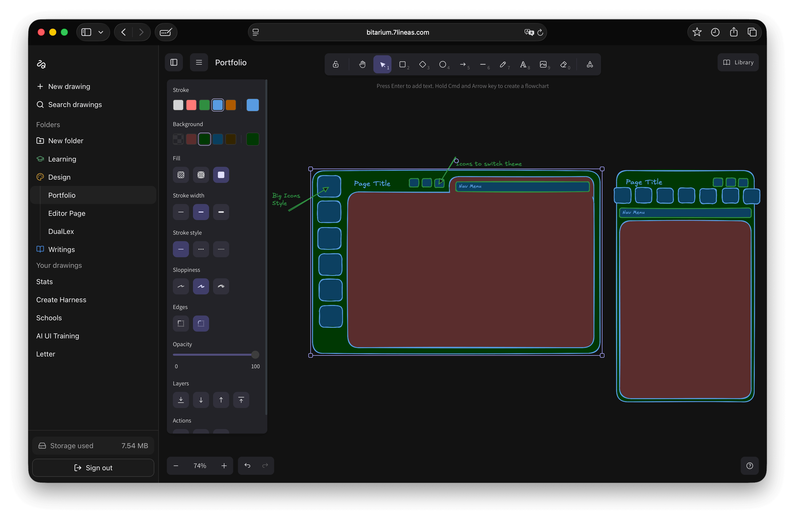This screenshot has height=520, width=795.
Task: Reset zoom via 74% label
Action: click(x=200, y=465)
